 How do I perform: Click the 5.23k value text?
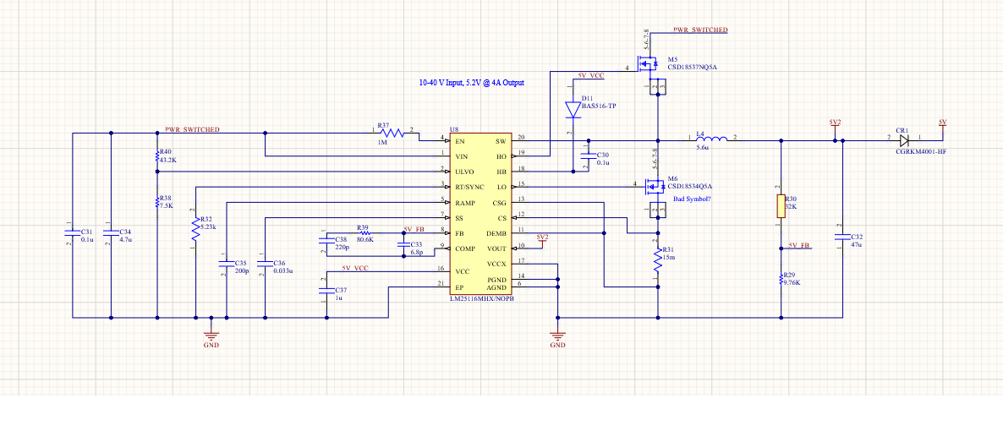209,226
